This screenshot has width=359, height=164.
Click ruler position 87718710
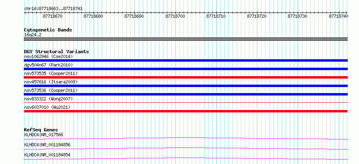coord(216,16)
